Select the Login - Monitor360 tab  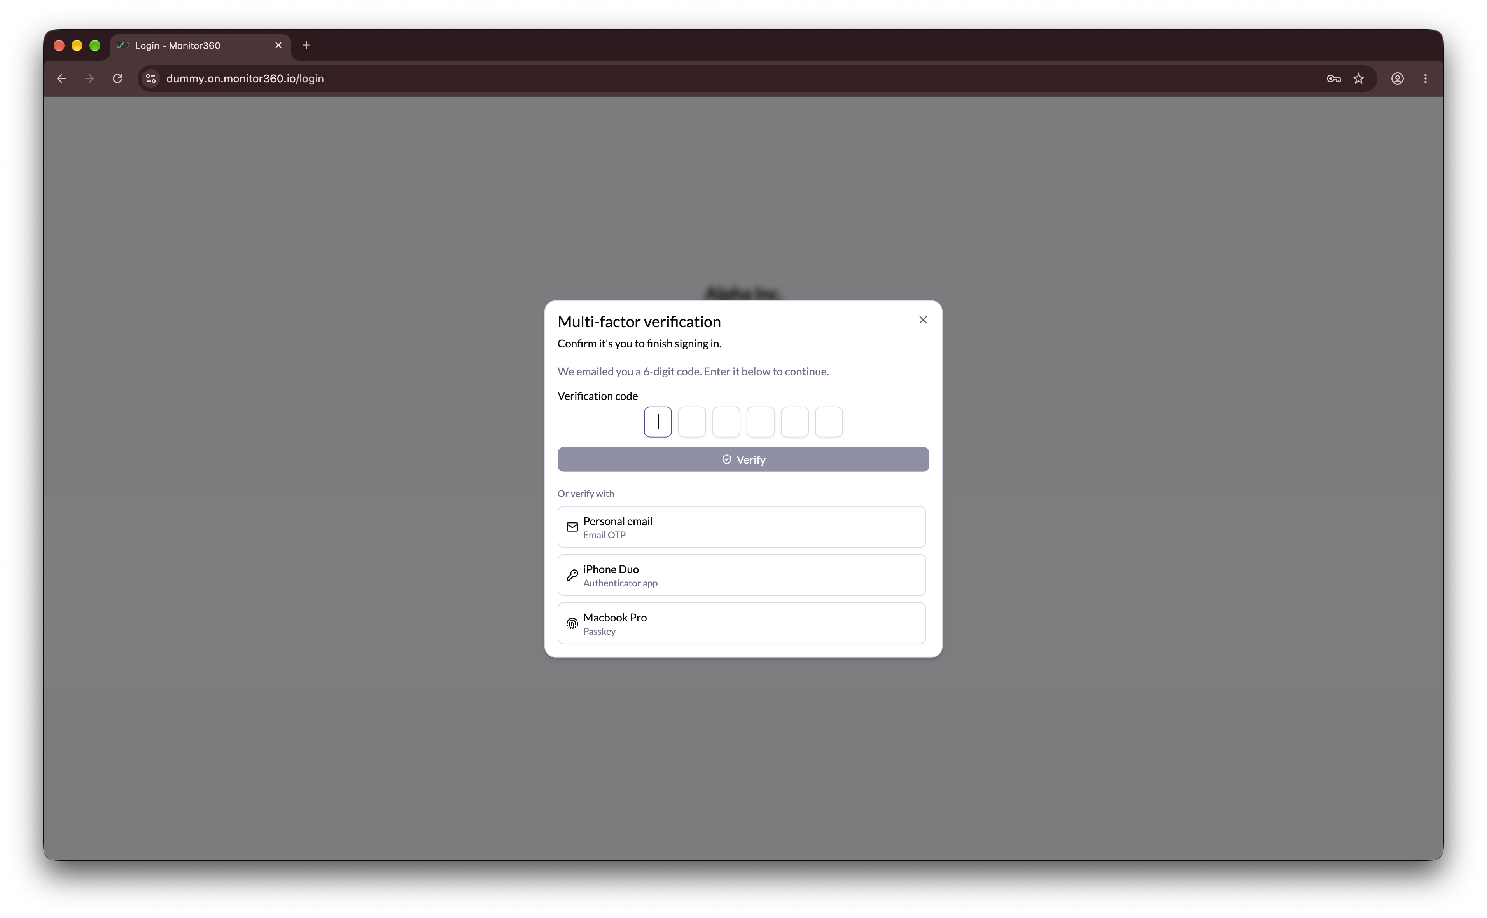click(x=200, y=45)
